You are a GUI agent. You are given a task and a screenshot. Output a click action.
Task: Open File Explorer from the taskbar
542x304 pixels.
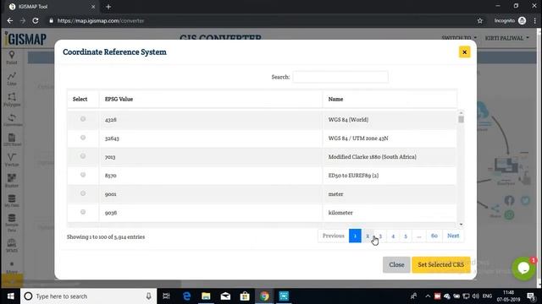(x=206, y=296)
